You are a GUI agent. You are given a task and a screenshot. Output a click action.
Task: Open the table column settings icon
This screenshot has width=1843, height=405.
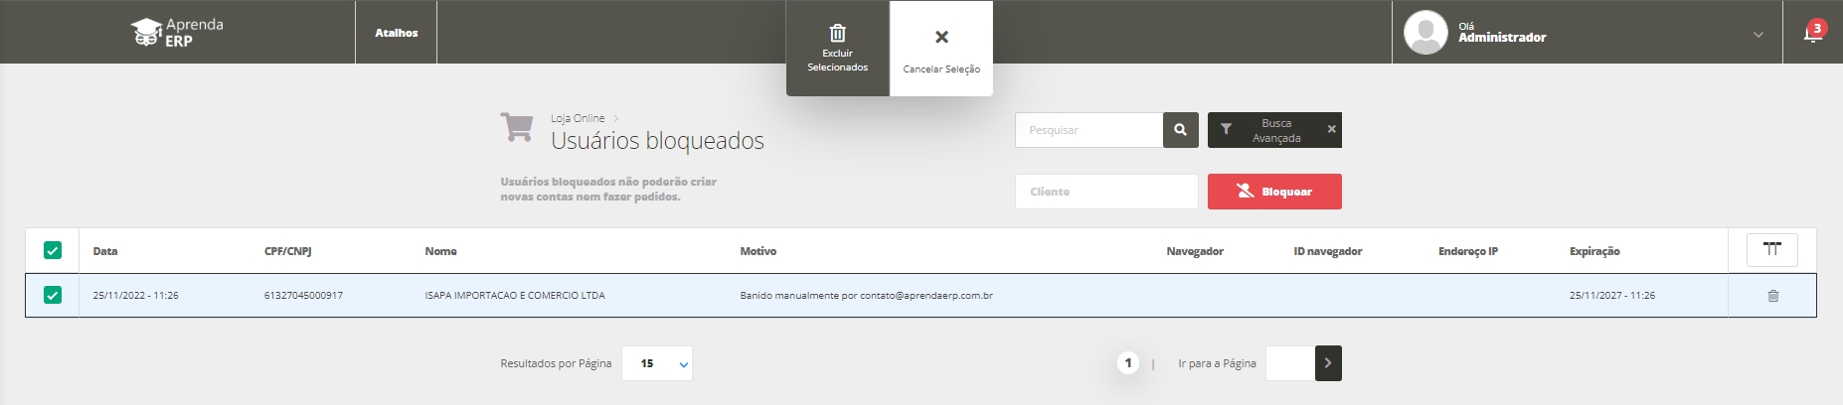1771,250
